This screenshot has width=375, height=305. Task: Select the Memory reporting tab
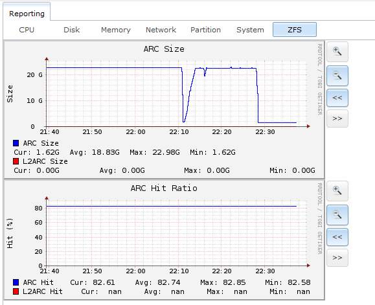[x=116, y=30]
